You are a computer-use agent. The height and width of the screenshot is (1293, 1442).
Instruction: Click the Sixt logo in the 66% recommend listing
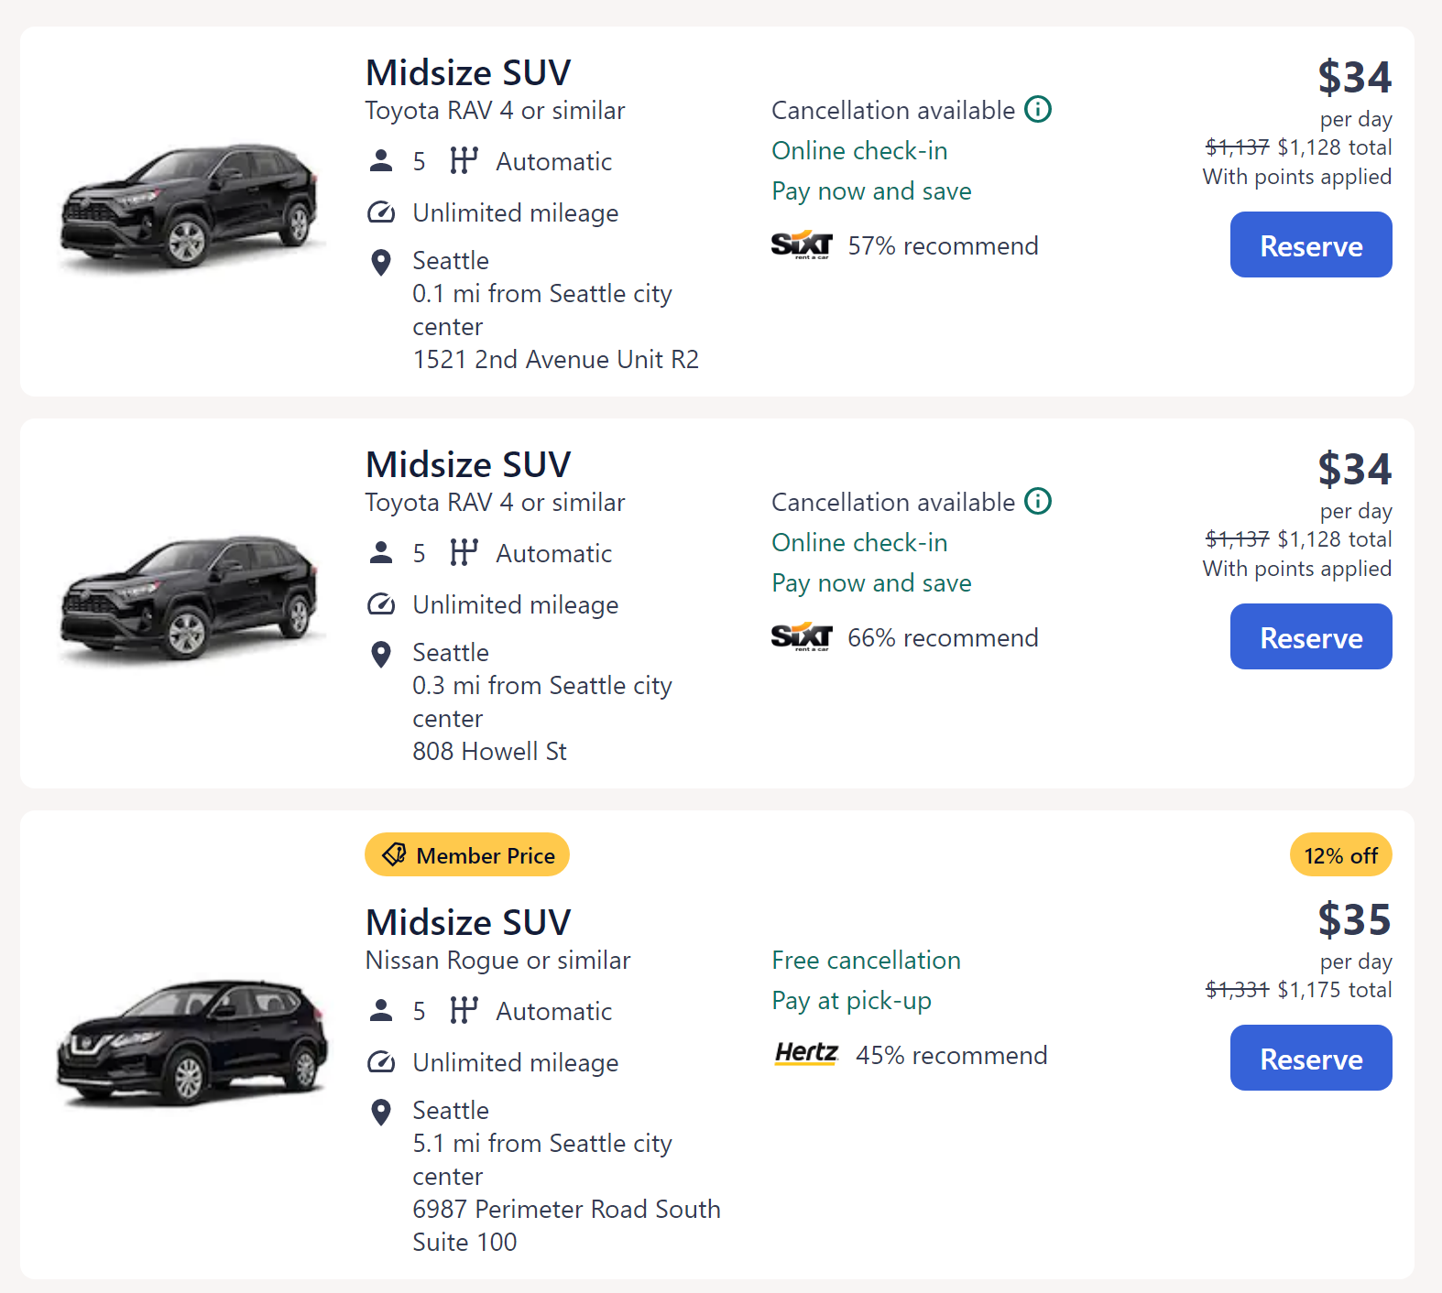(x=802, y=637)
